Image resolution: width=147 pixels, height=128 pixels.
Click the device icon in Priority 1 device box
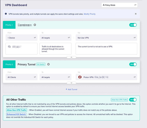click(9, 47)
